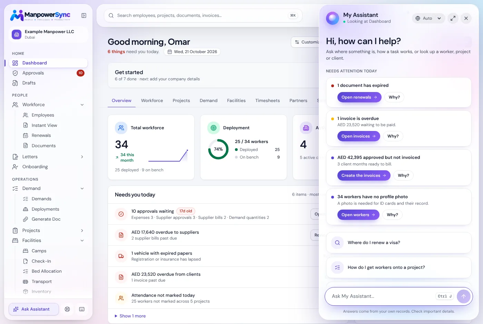Click the Deployment target icon

pos(214,128)
